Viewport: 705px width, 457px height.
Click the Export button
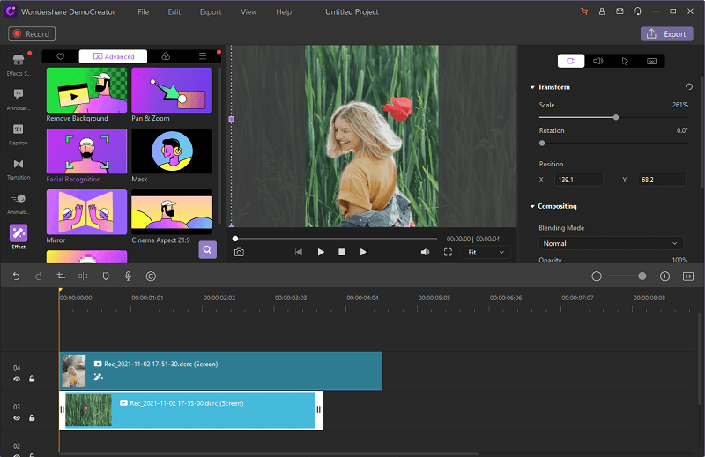click(x=667, y=33)
